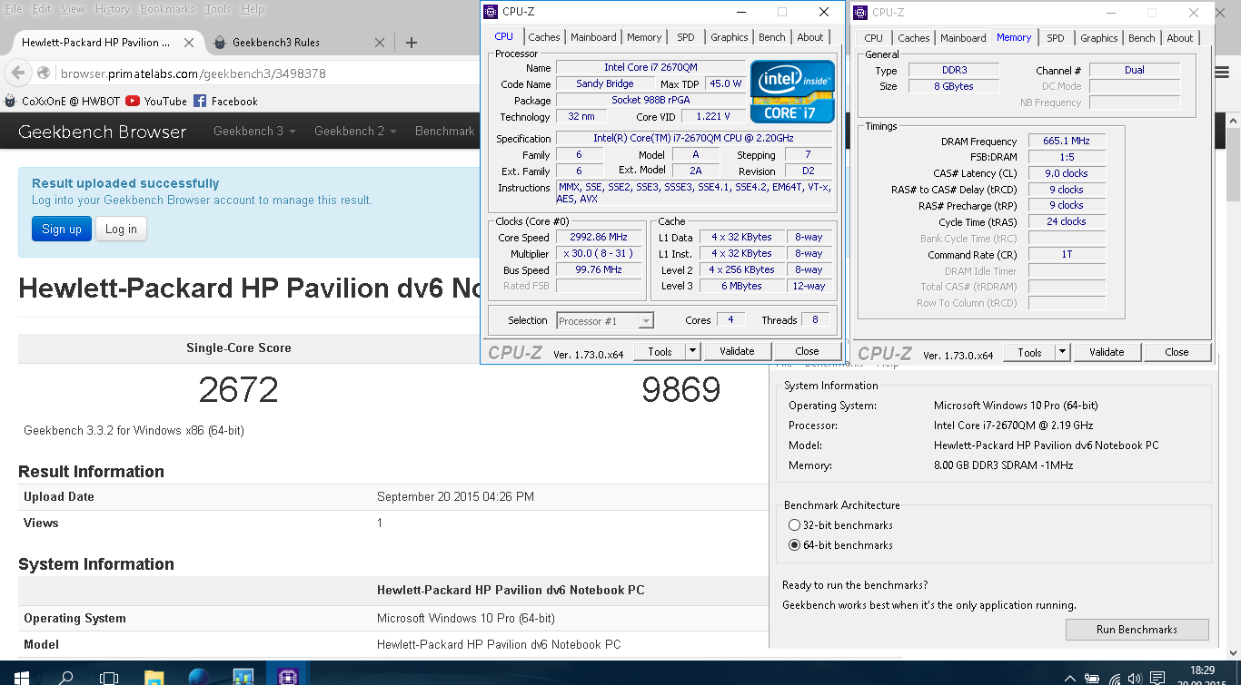Screen dimensions: 1241x685
Task: Click Close button in CPU-Z Memory window
Action: click(x=1176, y=352)
